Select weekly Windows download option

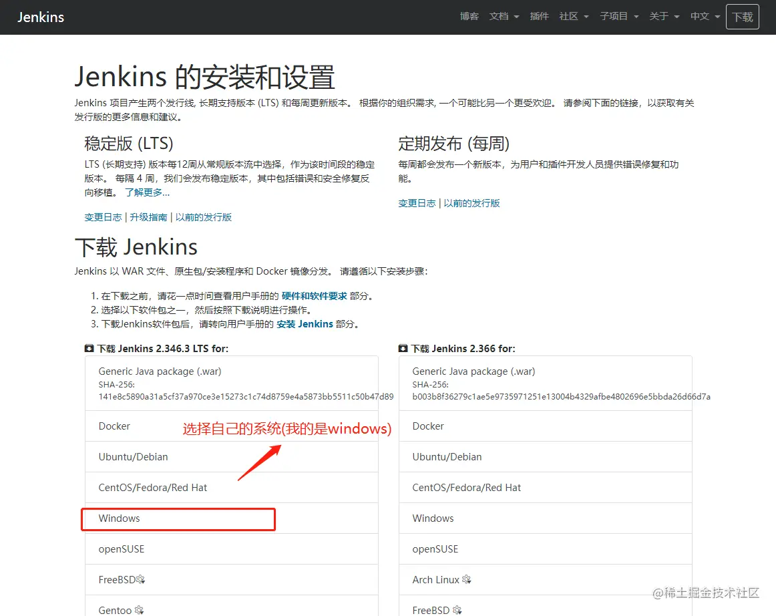(x=546, y=518)
